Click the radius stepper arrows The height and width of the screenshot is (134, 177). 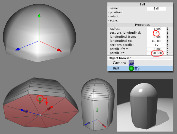168,29
